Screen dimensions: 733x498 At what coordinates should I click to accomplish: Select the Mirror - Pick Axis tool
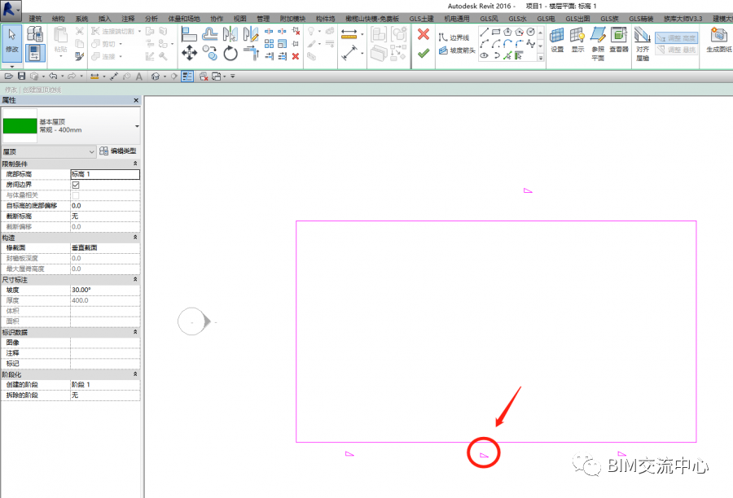pyautogui.click(x=230, y=34)
